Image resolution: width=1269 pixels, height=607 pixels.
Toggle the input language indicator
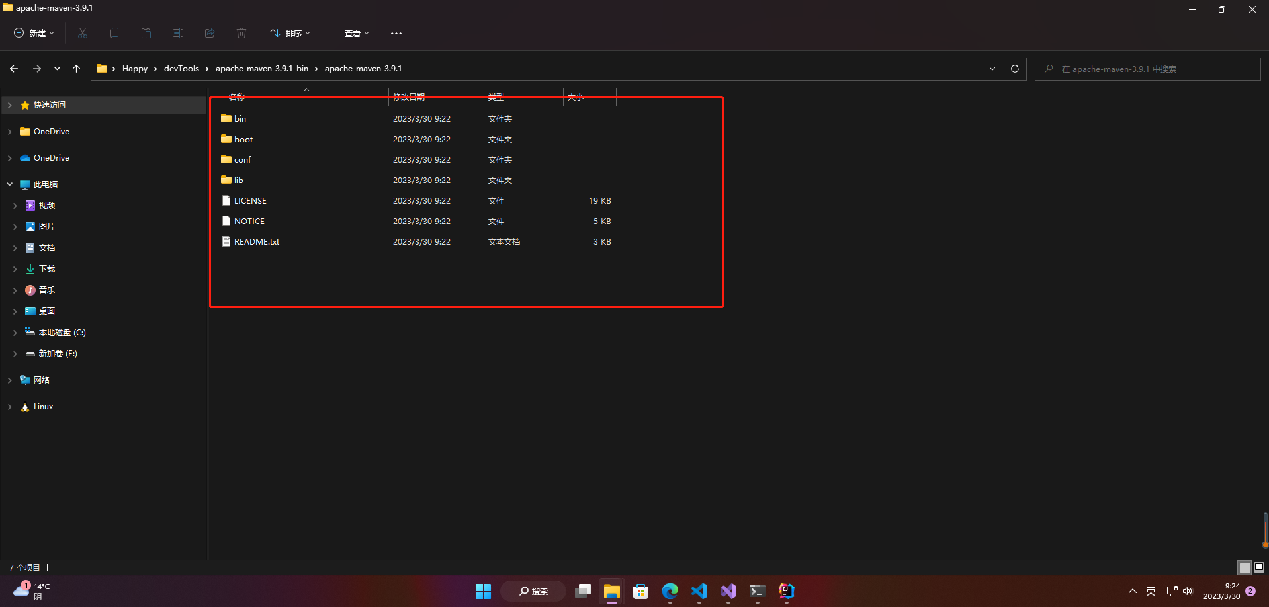[x=1151, y=591]
